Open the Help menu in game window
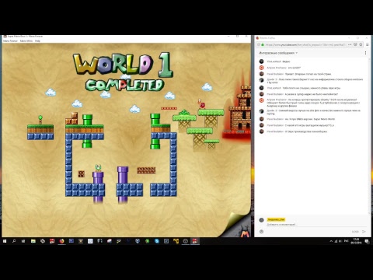The width and height of the screenshot is (373, 280). [37, 41]
